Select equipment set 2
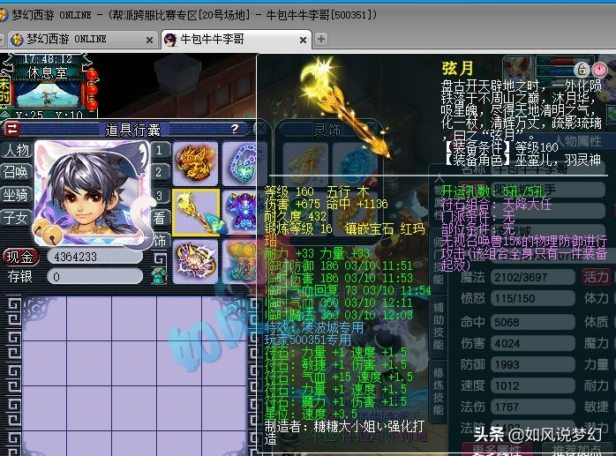This screenshot has width=616, height=456. pos(159,172)
